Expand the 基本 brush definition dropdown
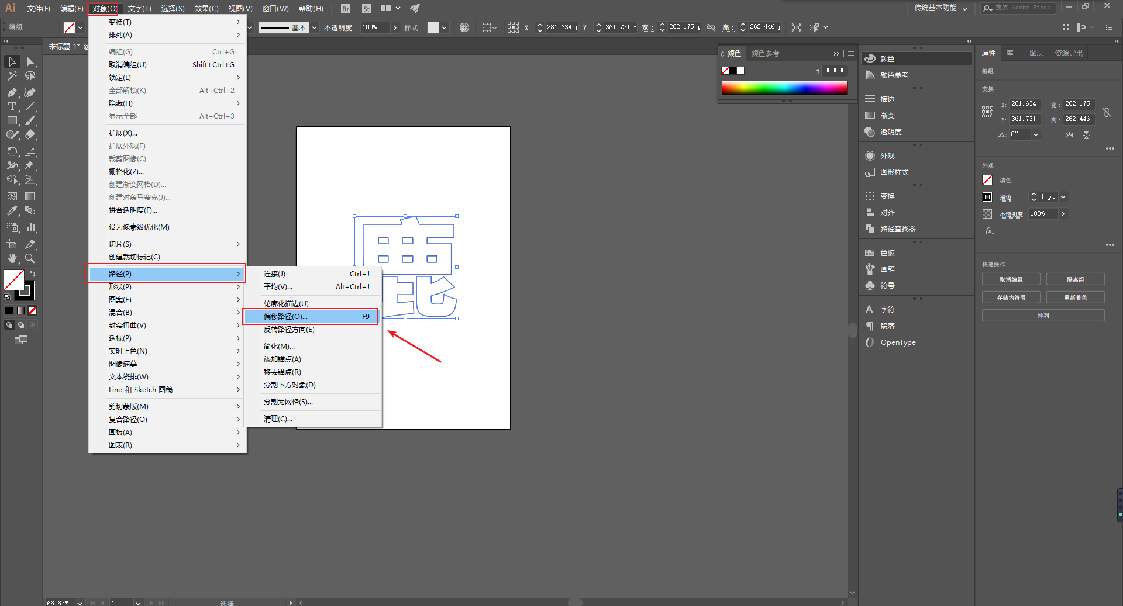 (x=314, y=27)
